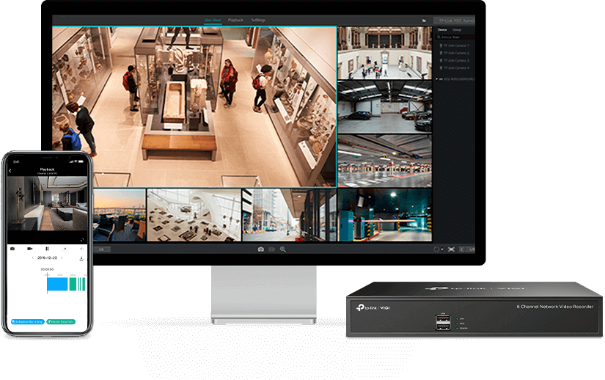Expand the VIGI NVR device node
Viewport: 605px width, 380px height.
(437, 79)
